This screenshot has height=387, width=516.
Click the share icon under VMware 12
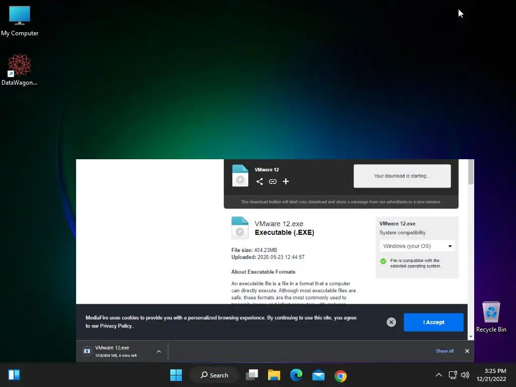click(x=260, y=181)
